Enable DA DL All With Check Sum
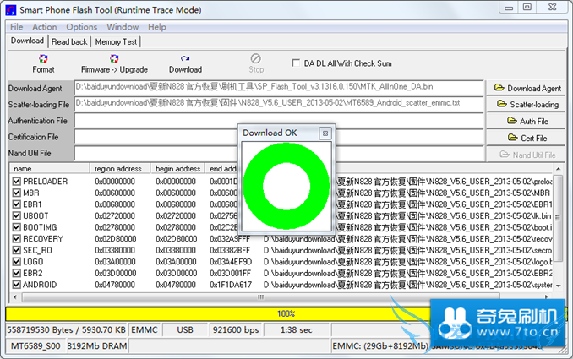This screenshot has height=359, width=573. pos(296,63)
